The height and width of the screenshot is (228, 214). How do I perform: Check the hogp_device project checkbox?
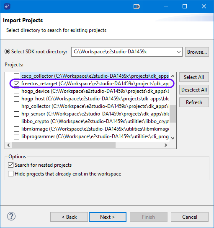click(x=16, y=91)
